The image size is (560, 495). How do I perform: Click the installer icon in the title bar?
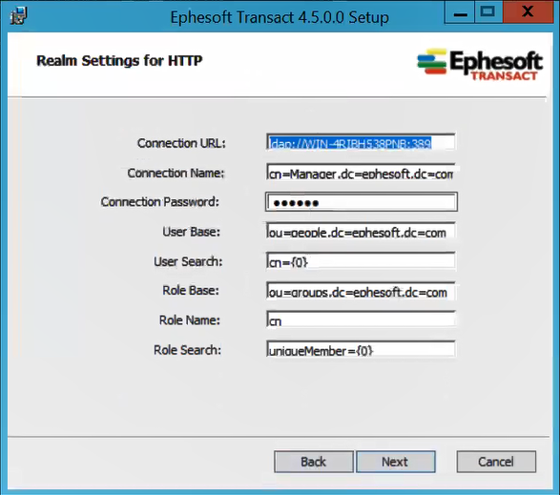pyautogui.click(x=18, y=15)
